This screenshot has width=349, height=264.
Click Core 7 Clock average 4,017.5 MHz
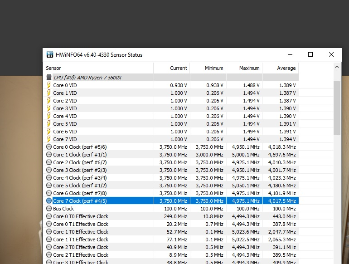282,201
